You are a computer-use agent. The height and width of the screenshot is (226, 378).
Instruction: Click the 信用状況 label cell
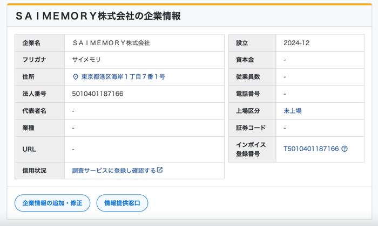(40, 171)
